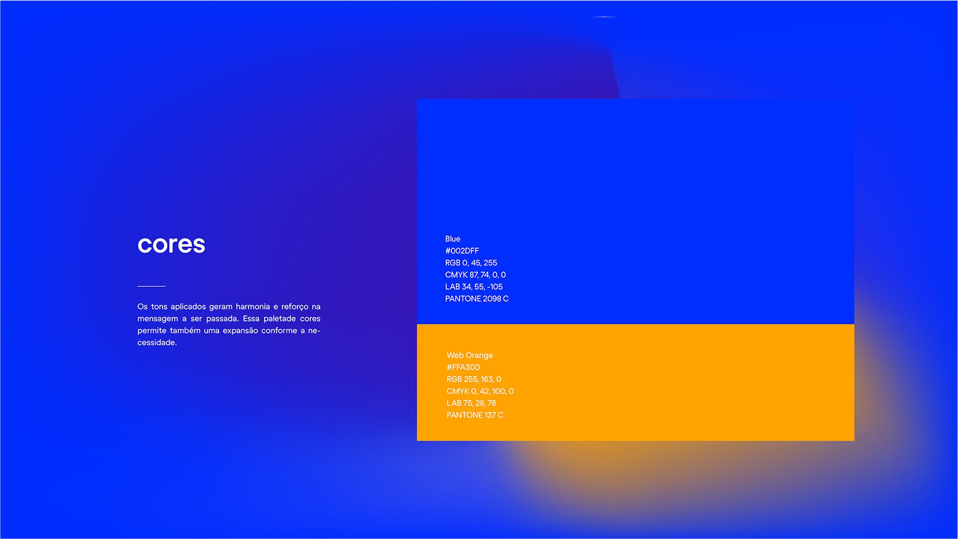The image size is (958, 539).
Task: Click the LAB 75, 28, 78 line
Action: [x=471, y=403]
